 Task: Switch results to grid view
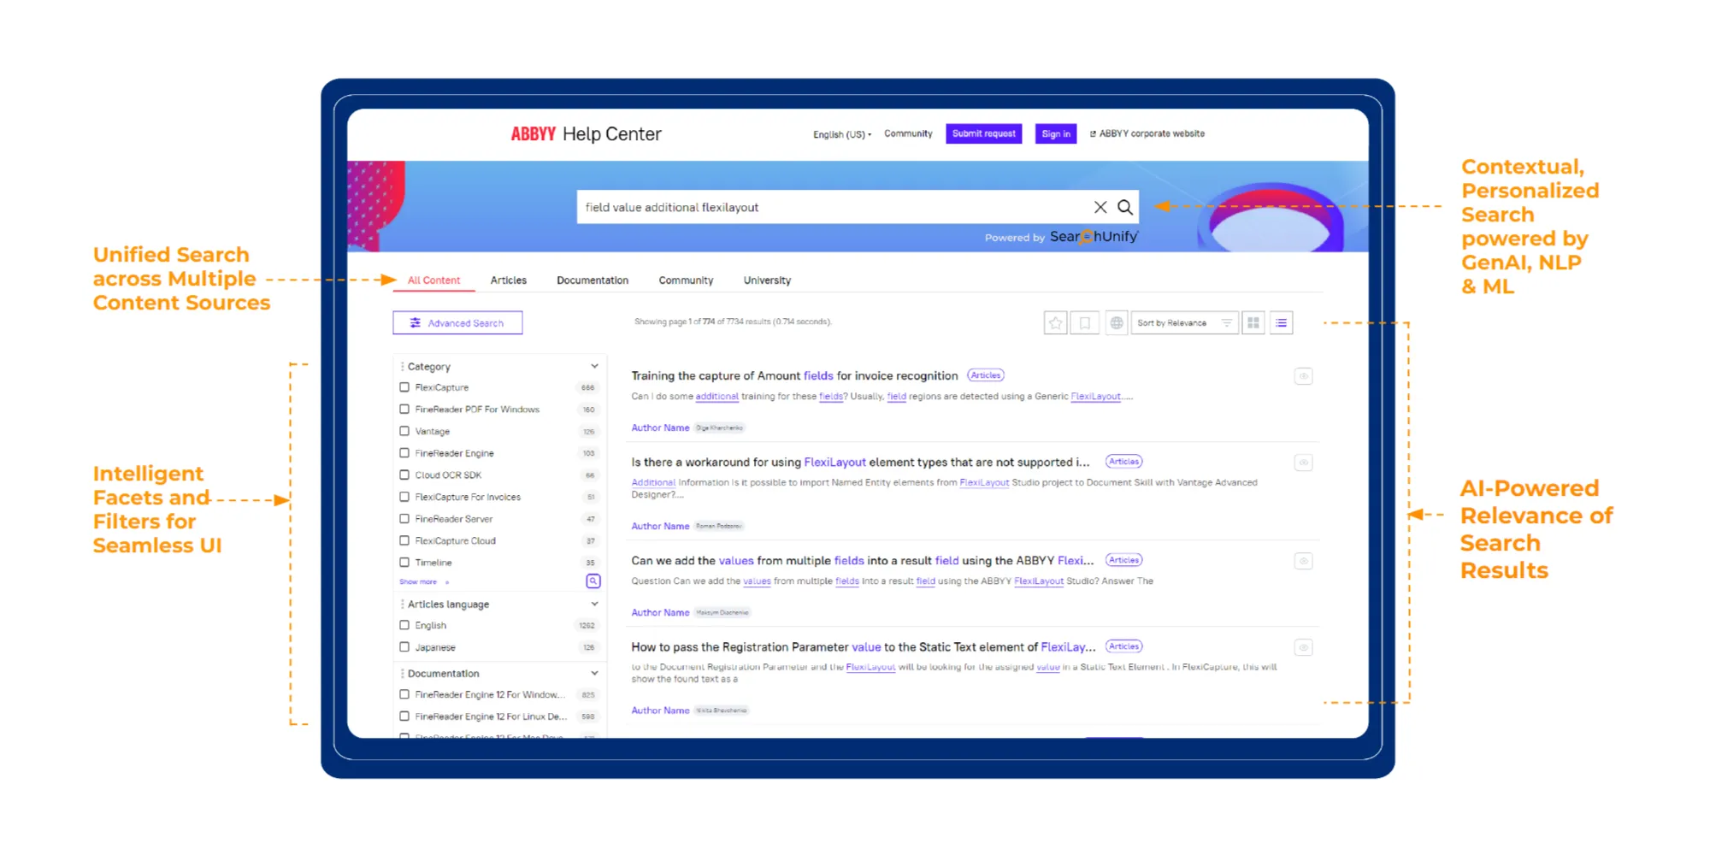click(x=1253, y=322)
